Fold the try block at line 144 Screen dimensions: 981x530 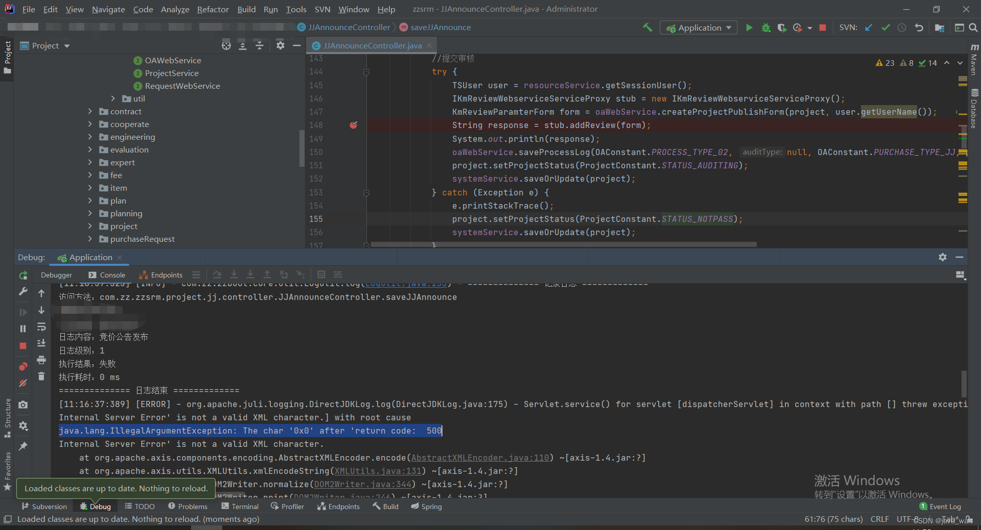pos(366,72)
